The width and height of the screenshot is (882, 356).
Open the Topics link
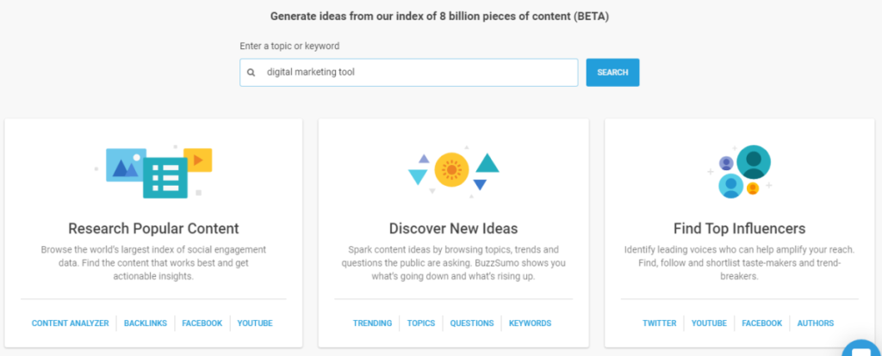click(421, 323)
